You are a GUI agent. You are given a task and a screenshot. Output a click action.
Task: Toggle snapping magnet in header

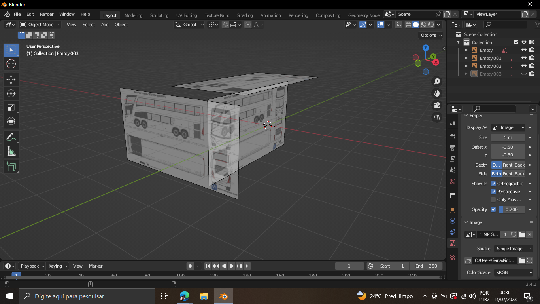coord(225,25)
